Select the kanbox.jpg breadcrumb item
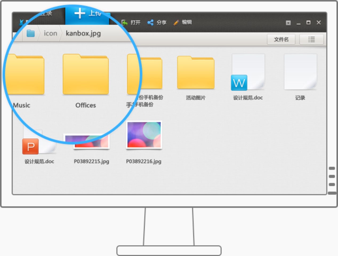Image resolution: width=338 pixels, height=256 pixels. (x=83, y=33)
